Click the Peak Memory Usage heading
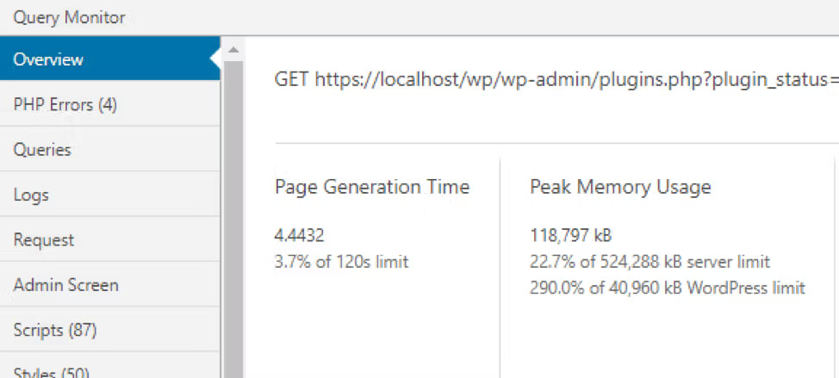 coord(620,187)
